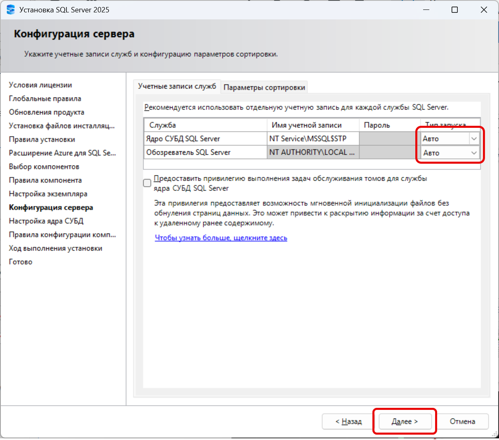Screen dimensions: 499x440
Task: Click the Пароль column header
Action: 390,125
